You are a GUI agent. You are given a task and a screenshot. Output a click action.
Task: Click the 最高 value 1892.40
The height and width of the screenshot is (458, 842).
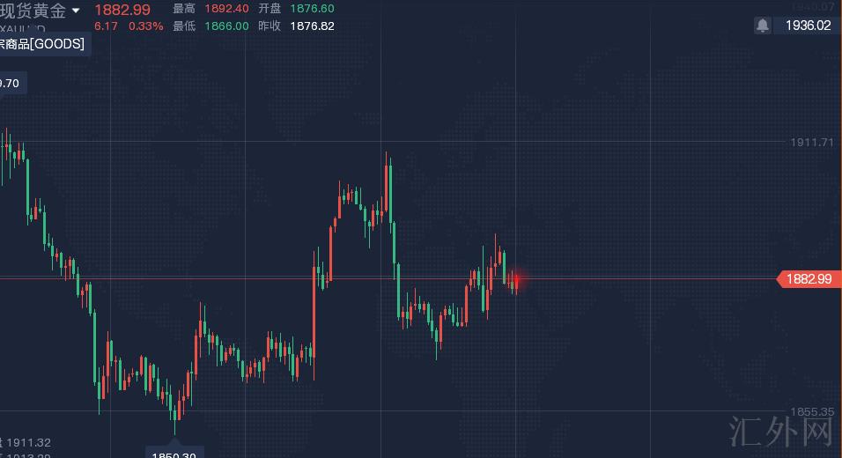(226, 9)
